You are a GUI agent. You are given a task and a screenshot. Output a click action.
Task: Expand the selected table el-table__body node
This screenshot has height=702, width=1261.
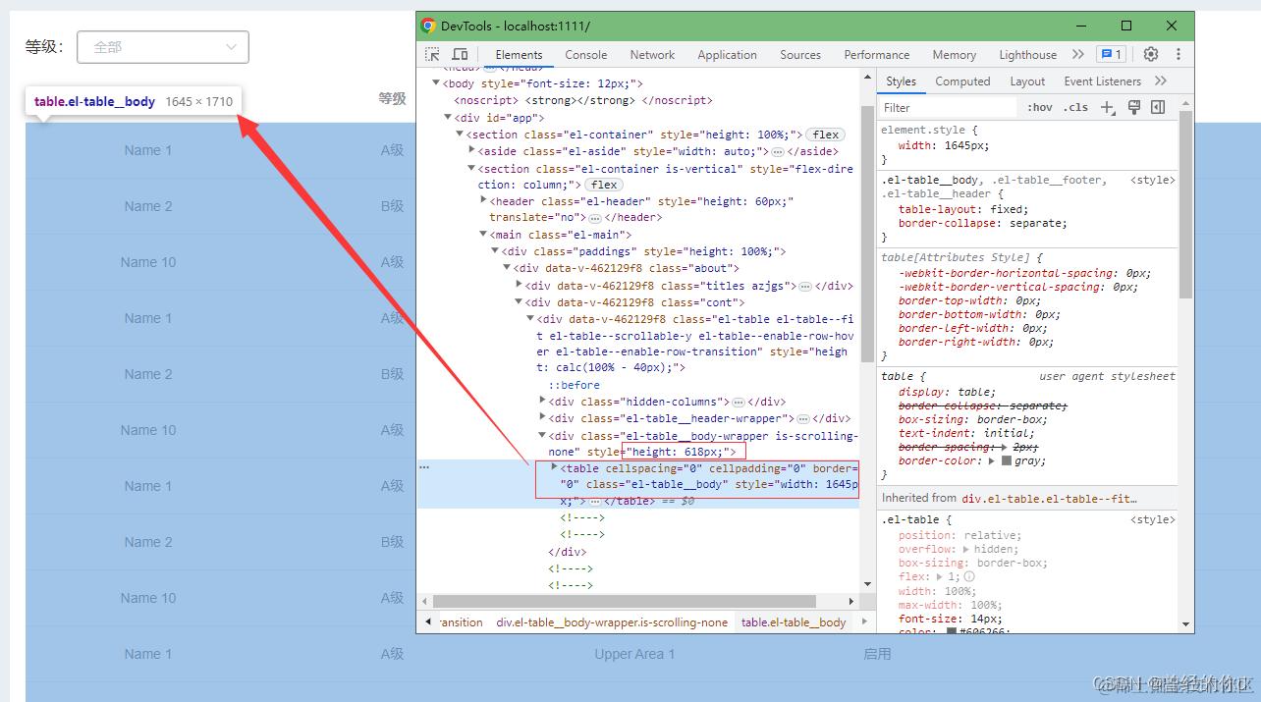[554, 467]
